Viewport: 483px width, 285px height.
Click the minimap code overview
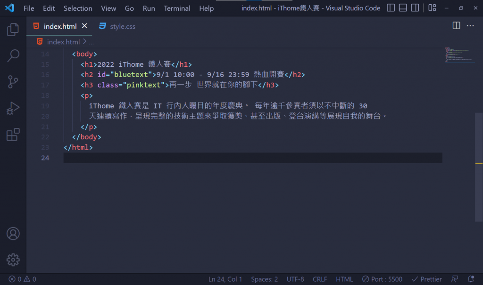(459, 55)
